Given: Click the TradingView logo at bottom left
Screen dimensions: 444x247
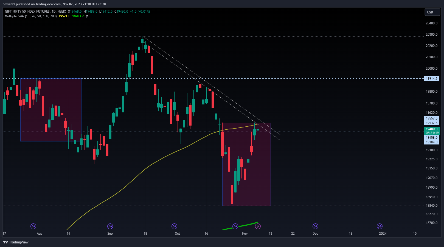Looking at the screenshot, I should [16, 242].
